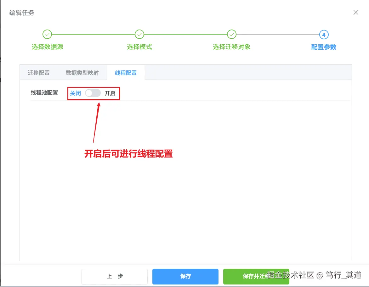Screen dimensions: 369x287
Task: Toggle the thread pool configuration switch to 开启
Action: tap(93, 93)
